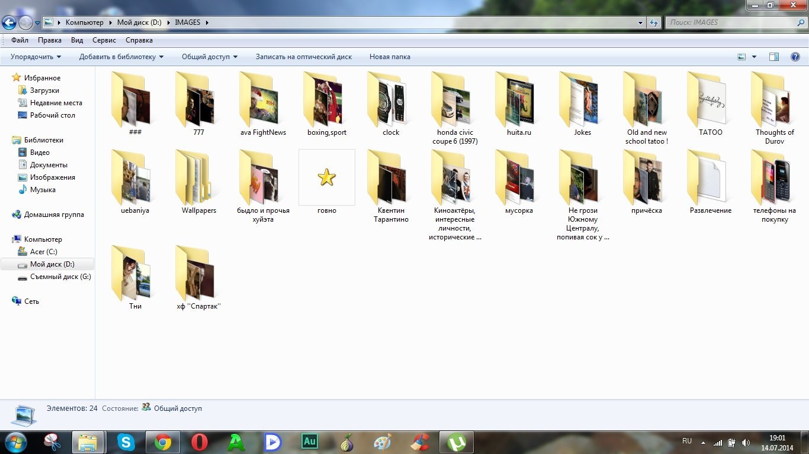Open the recent pages dropdown arrow
This screenshot has height=454, width=809.
coord(38,23)
